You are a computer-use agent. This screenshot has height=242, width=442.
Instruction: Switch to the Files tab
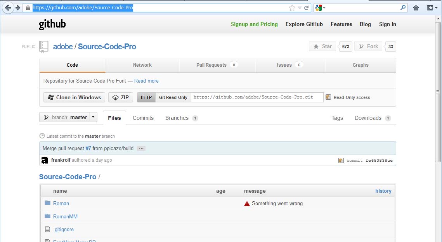coord(114,118)
